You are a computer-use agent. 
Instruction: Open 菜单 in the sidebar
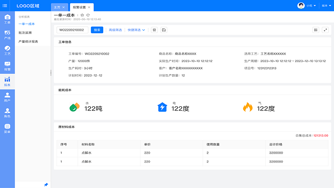point(7,128)
